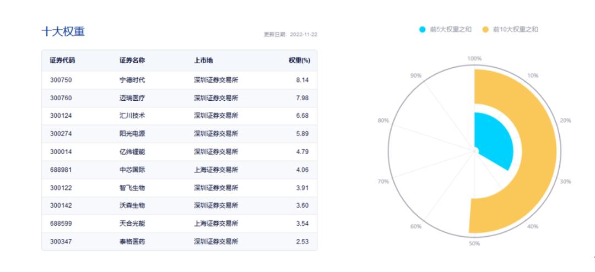The image size is (595, 272).
Task: Click the 100% axis label on chart
Action: 474,58
